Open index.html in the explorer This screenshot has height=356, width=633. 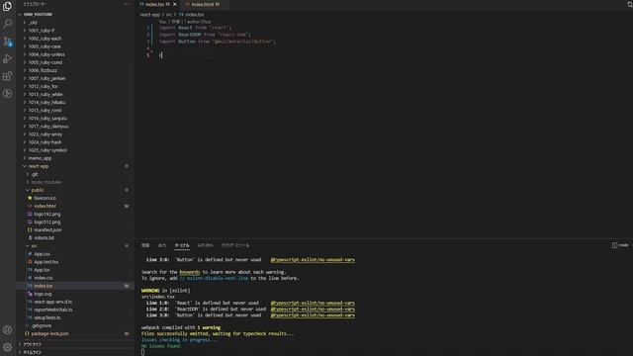(x=45, y=206)
